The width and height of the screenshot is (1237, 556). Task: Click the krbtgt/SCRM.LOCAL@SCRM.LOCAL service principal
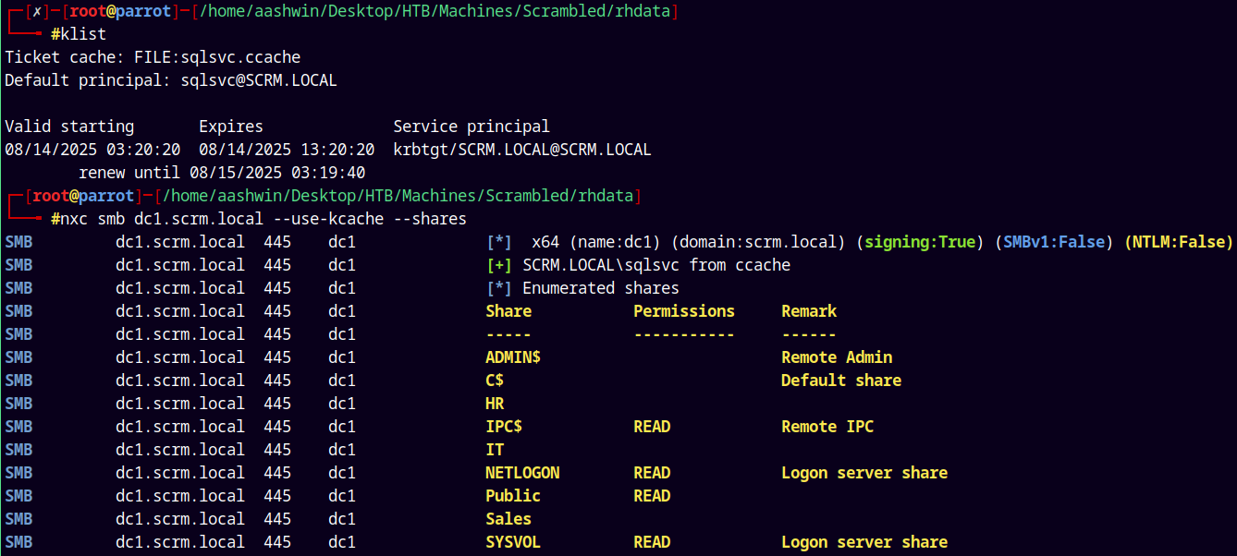coord(522,150)
